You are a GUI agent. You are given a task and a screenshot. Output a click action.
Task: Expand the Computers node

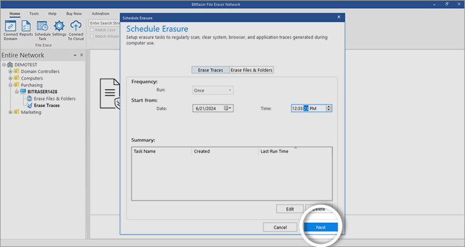(x=11, y=78)
